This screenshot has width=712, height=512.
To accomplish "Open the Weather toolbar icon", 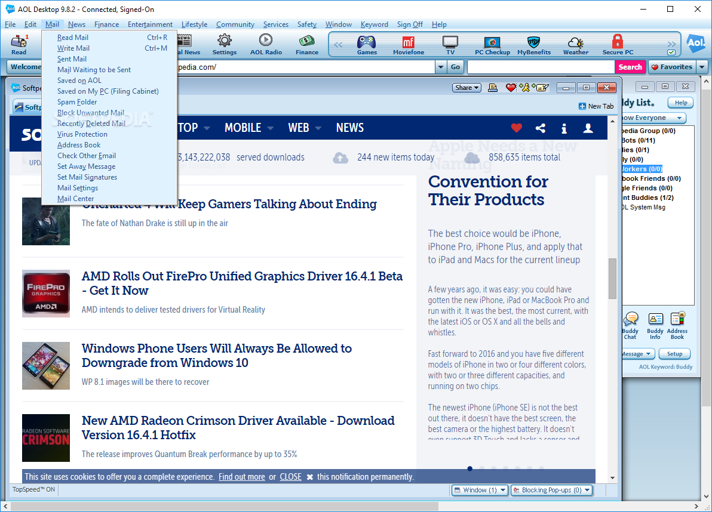I will click(576, 45).
